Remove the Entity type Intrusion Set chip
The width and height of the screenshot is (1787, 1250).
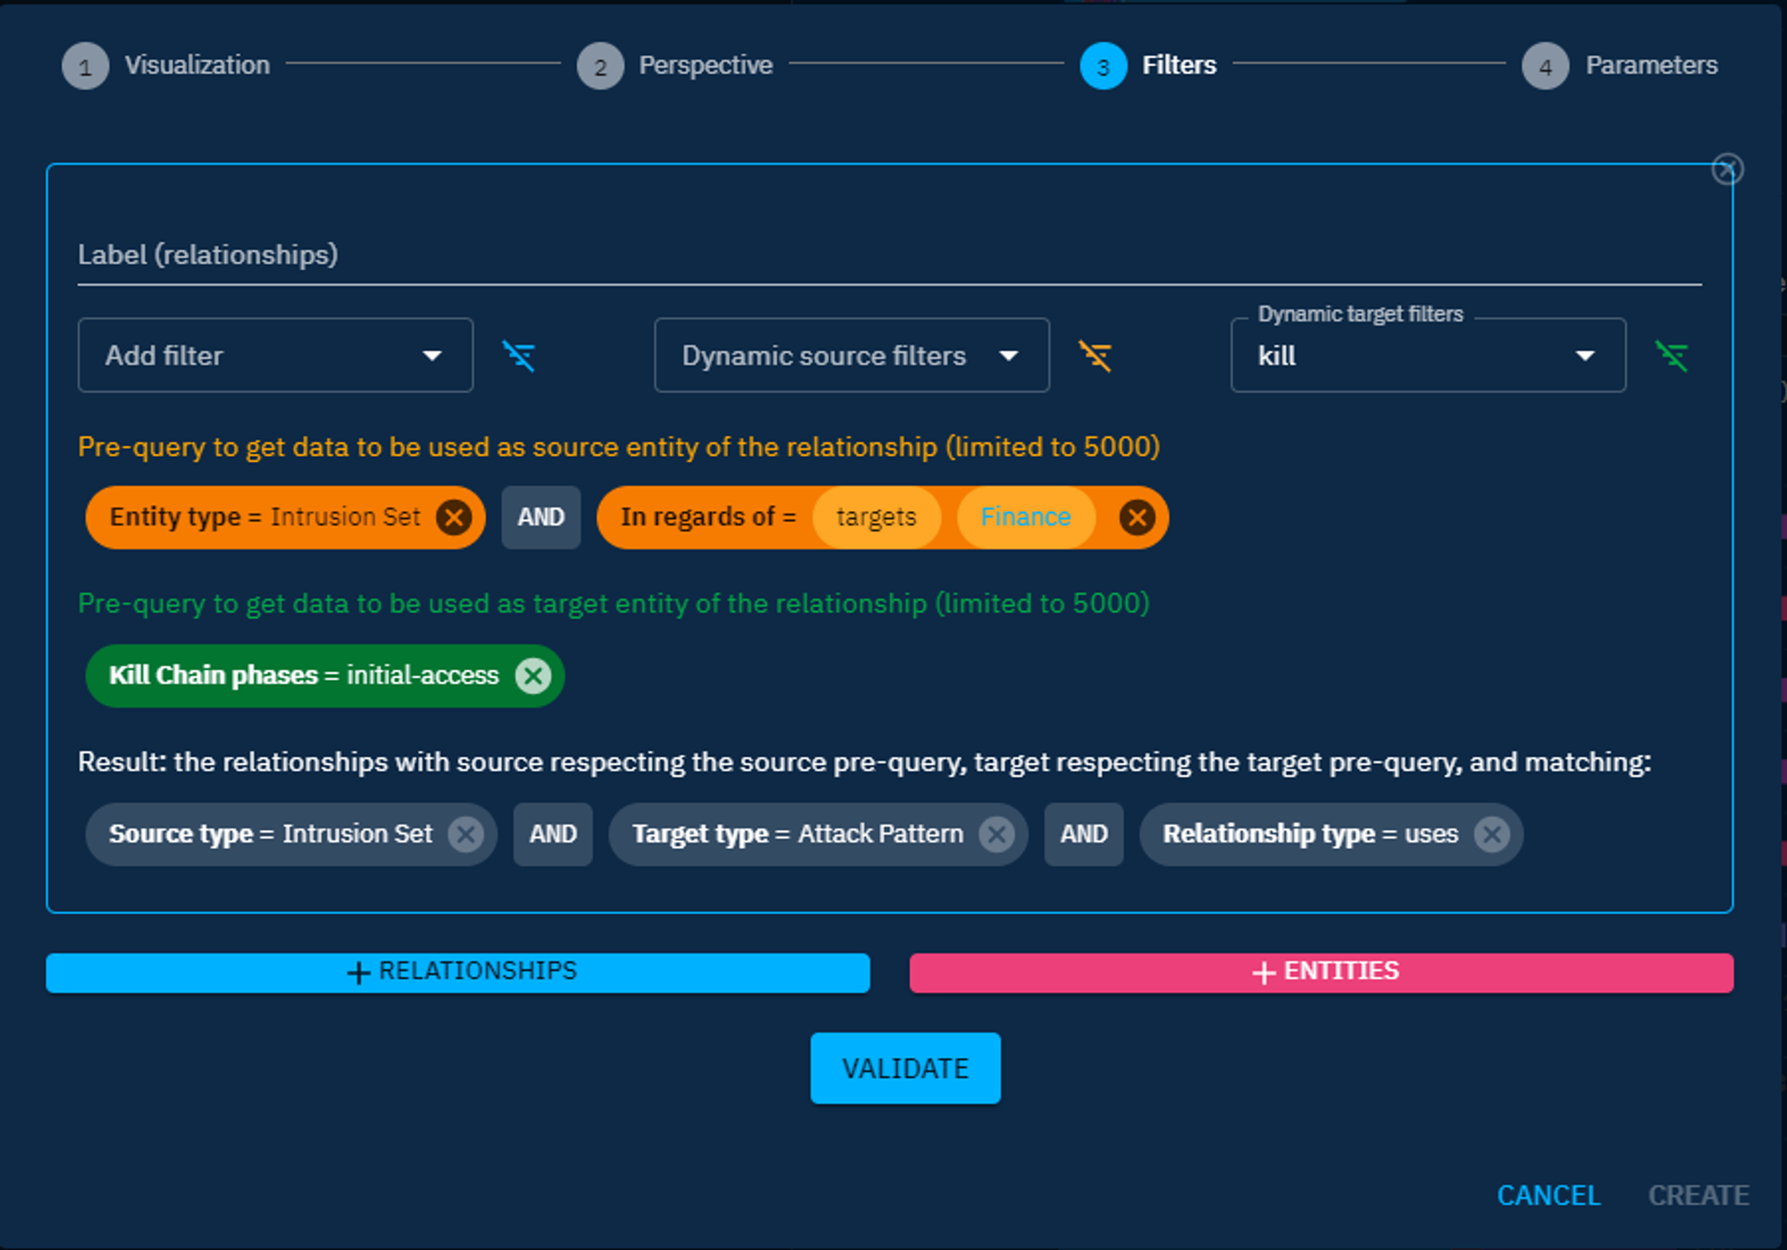point(454,517)
